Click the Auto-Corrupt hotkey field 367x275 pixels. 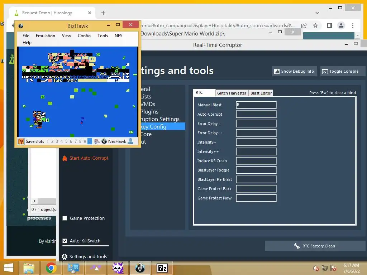256,114
